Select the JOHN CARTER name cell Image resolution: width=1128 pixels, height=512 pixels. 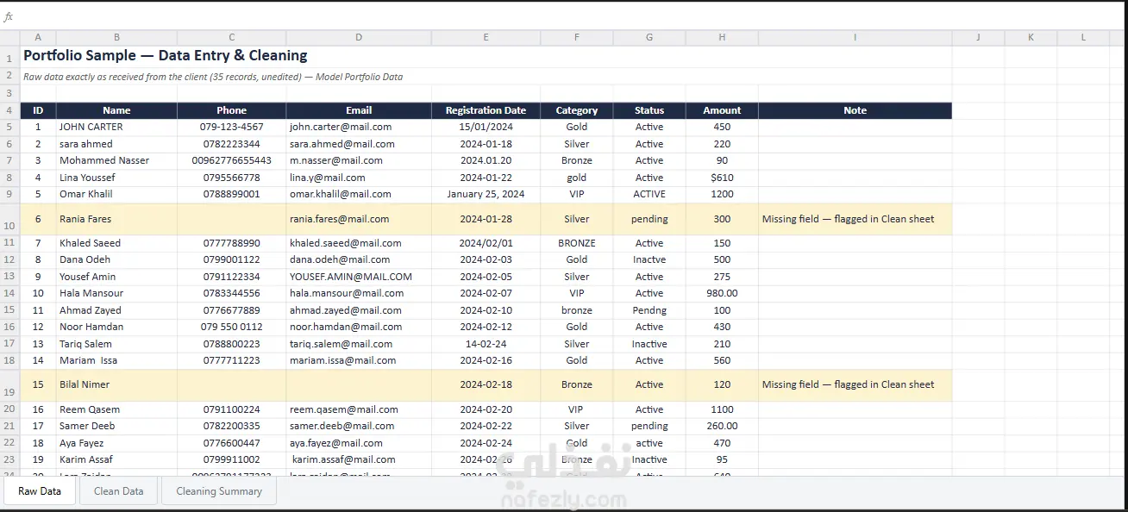116,127
